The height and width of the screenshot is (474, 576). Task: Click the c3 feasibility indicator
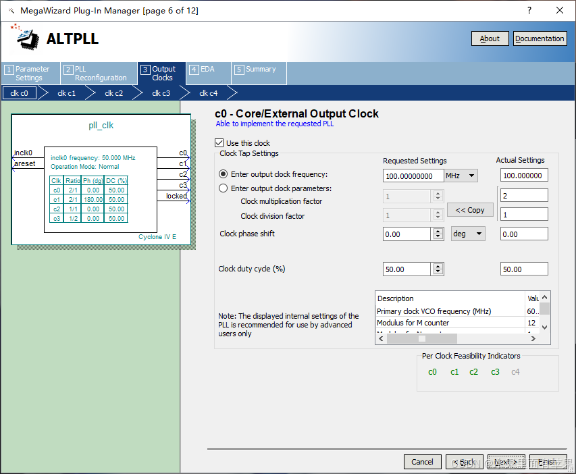coord(495,372)
